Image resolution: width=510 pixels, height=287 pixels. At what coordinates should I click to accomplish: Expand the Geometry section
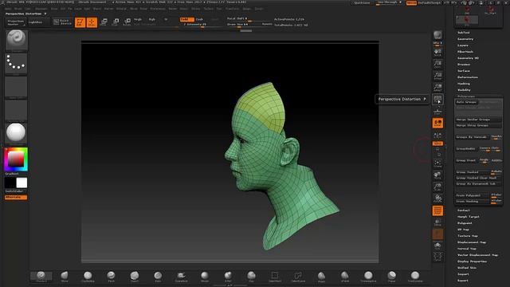pos(465,39)
